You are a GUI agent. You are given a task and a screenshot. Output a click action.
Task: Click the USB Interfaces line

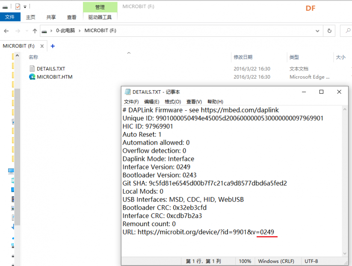[183, 200]
